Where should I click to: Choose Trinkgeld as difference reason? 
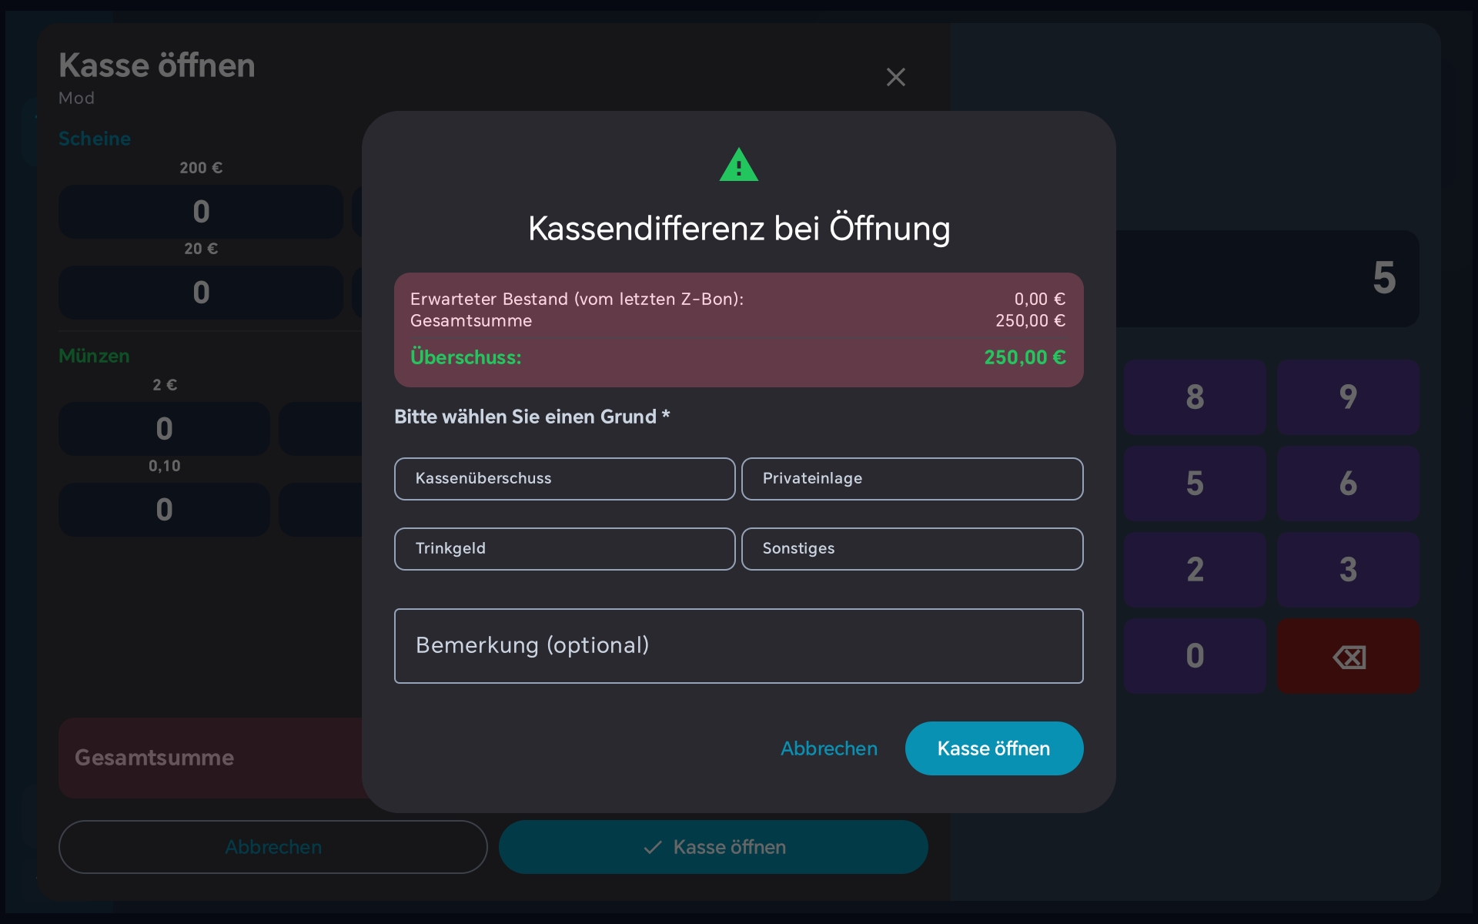[564, 548]
